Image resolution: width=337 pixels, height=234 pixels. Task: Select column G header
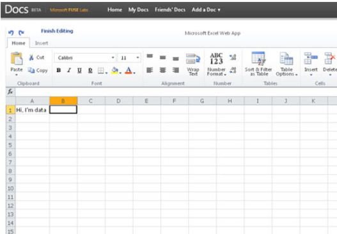pos(202,101)
